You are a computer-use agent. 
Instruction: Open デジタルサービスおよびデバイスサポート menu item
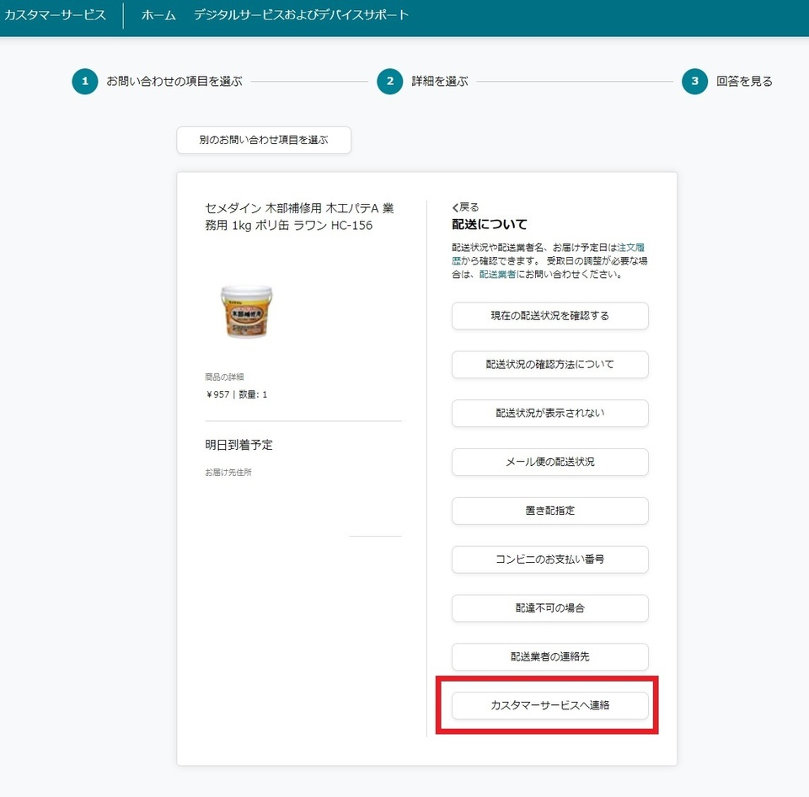point(302,15)
